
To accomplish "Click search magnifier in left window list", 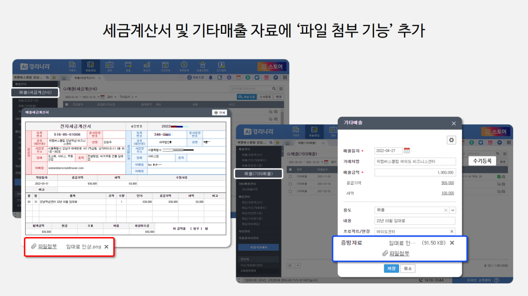I will point(274,89).
